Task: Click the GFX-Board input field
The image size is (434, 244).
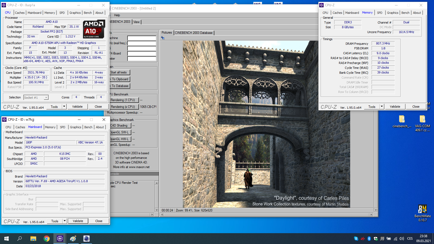Action: [142, 54]
